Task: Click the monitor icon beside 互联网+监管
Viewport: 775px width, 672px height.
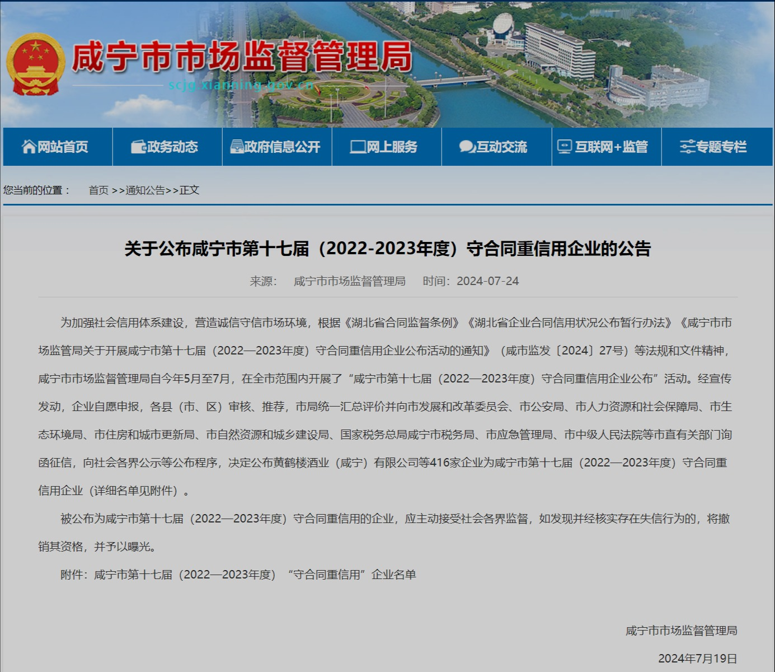Action: 565,147
